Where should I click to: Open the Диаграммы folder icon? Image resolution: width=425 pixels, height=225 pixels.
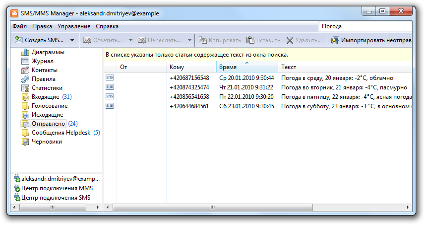[x=25, y=52]
